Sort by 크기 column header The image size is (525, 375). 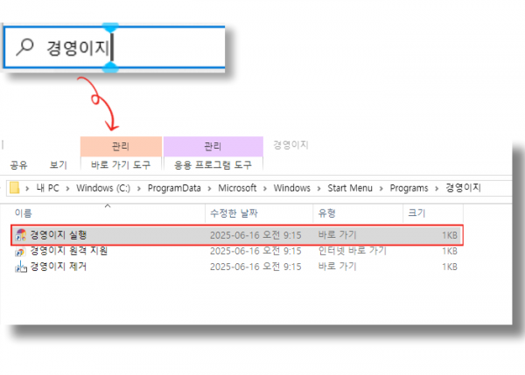pos(416,212)
